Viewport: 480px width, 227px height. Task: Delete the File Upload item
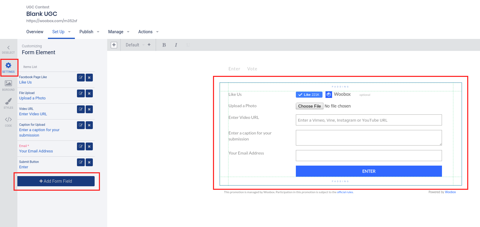[x=89, y=93]
